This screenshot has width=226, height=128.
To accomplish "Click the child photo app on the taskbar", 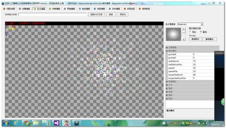I will click(x=66, y=123).
